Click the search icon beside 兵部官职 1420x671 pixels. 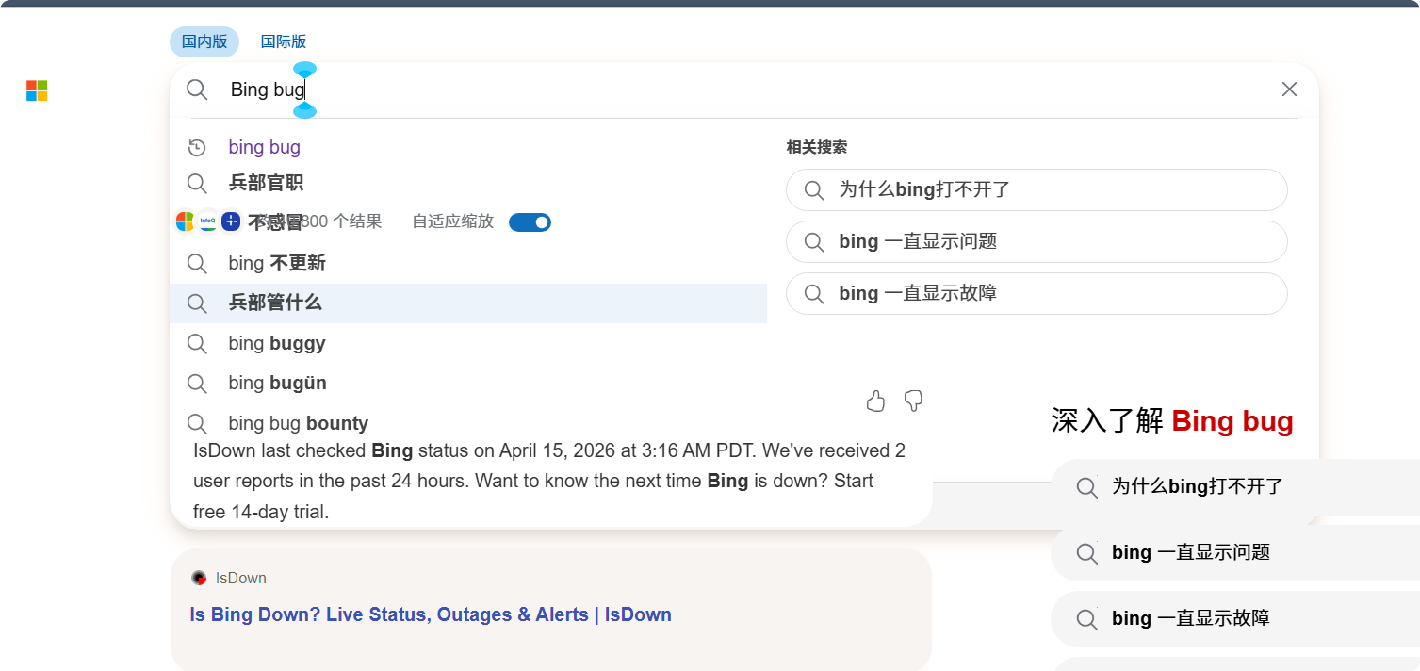(x=197, y=183)
